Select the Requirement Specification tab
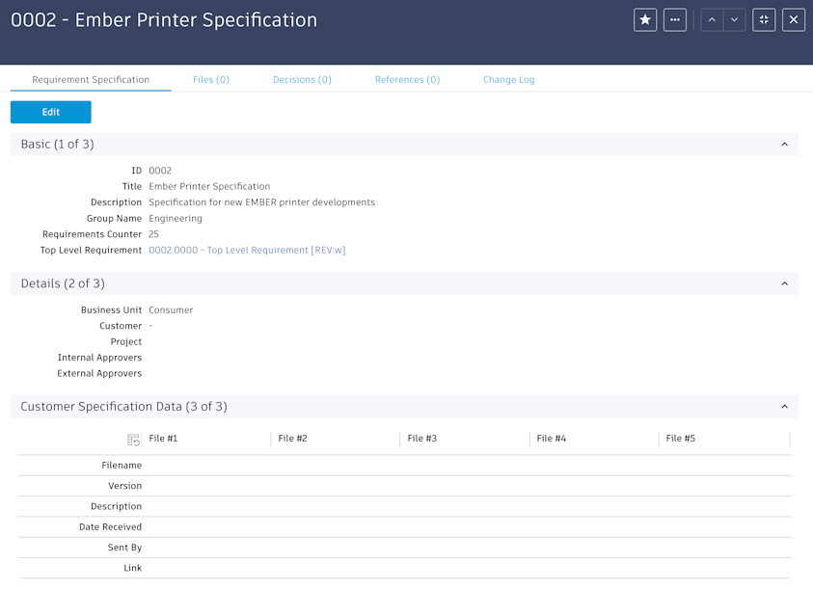 coord(91,80)
